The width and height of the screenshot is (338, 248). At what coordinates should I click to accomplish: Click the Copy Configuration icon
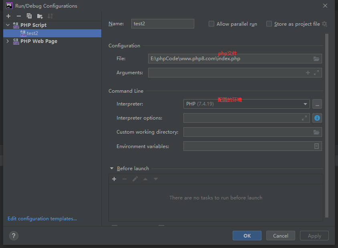coord(29,16)
